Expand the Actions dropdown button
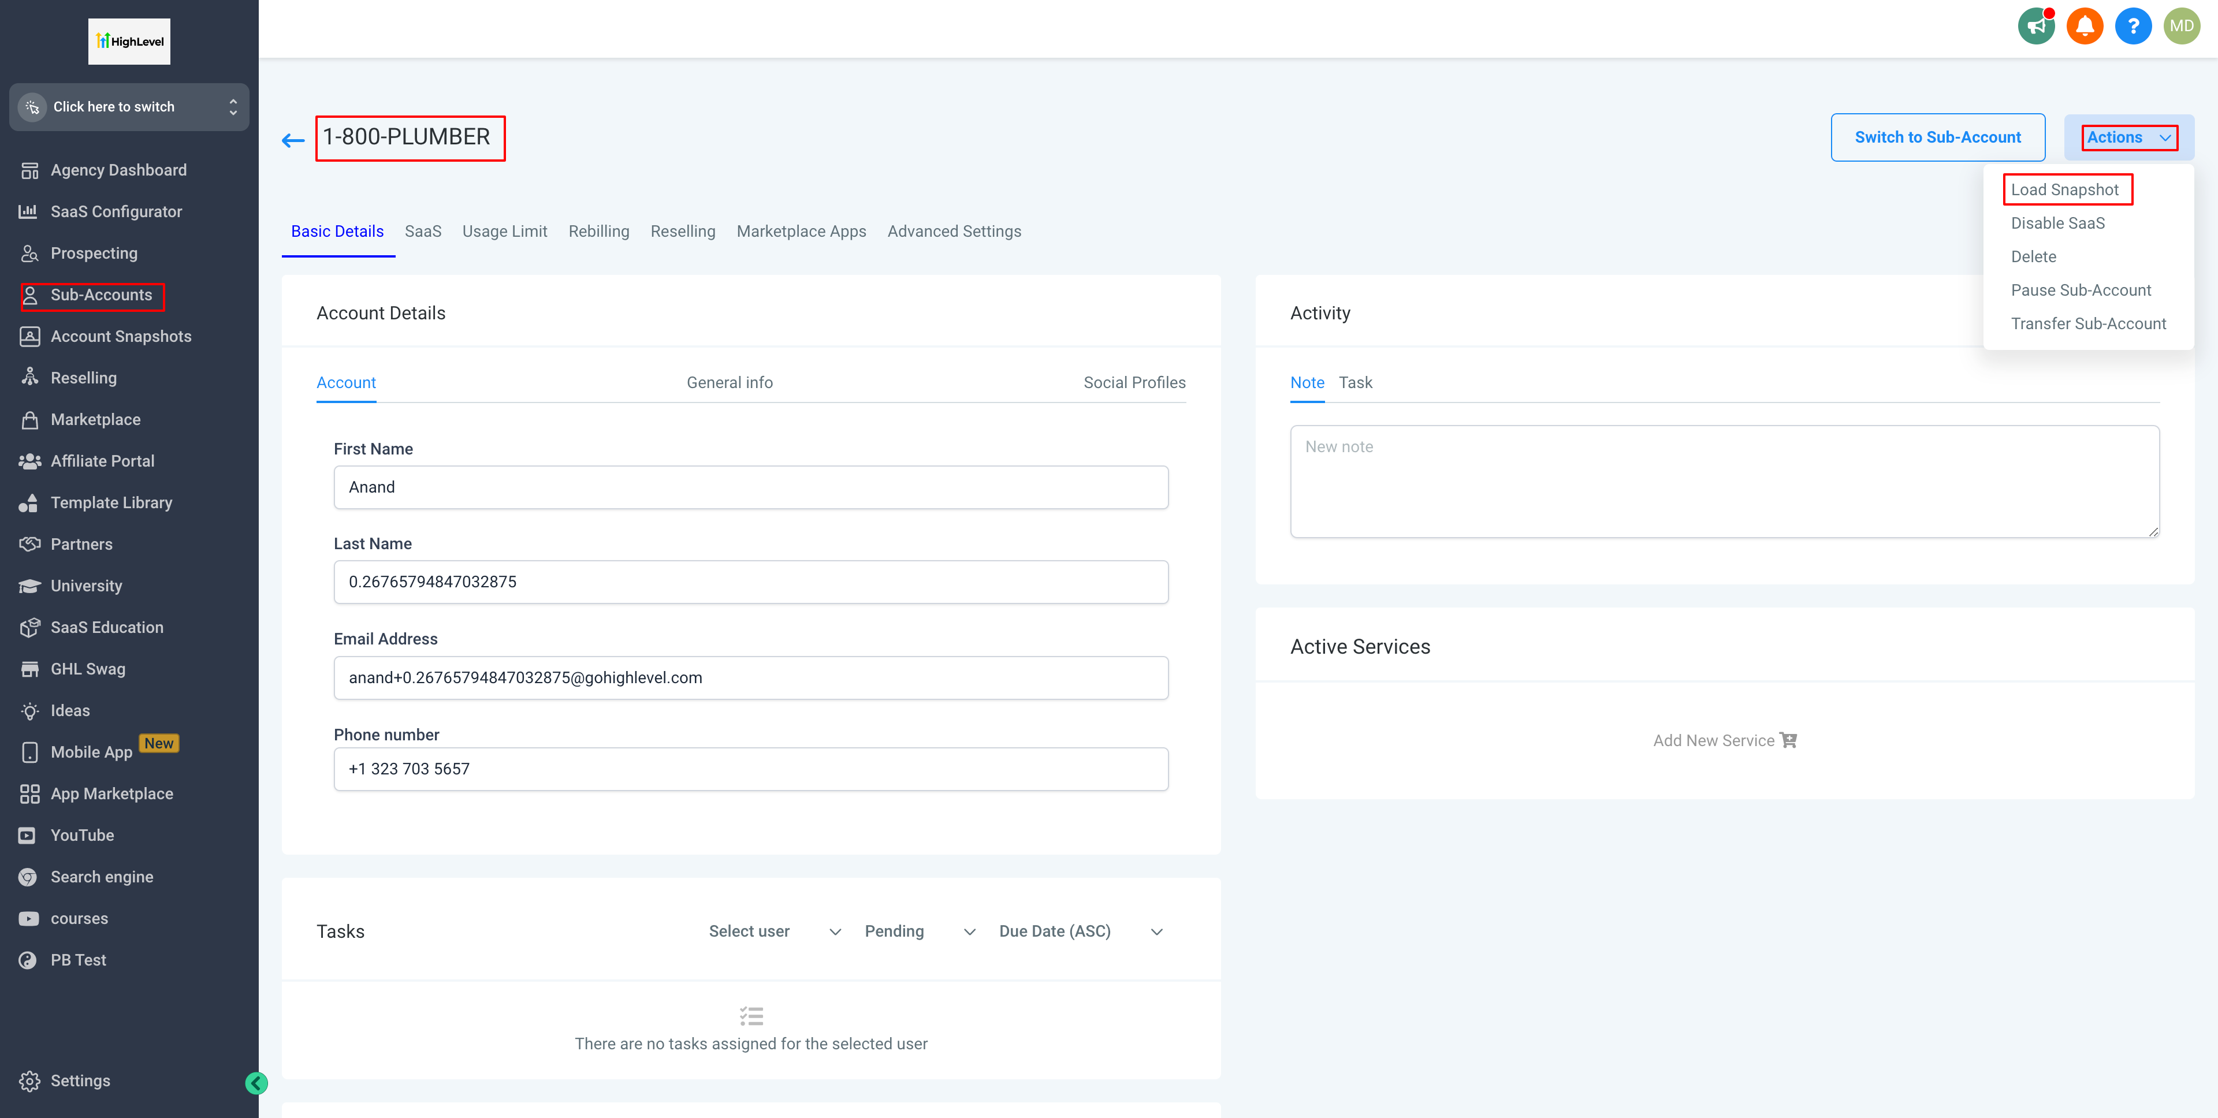Image resolution: width=2218 pixels, height=1118 pixels. click(x=2128, y=137)
